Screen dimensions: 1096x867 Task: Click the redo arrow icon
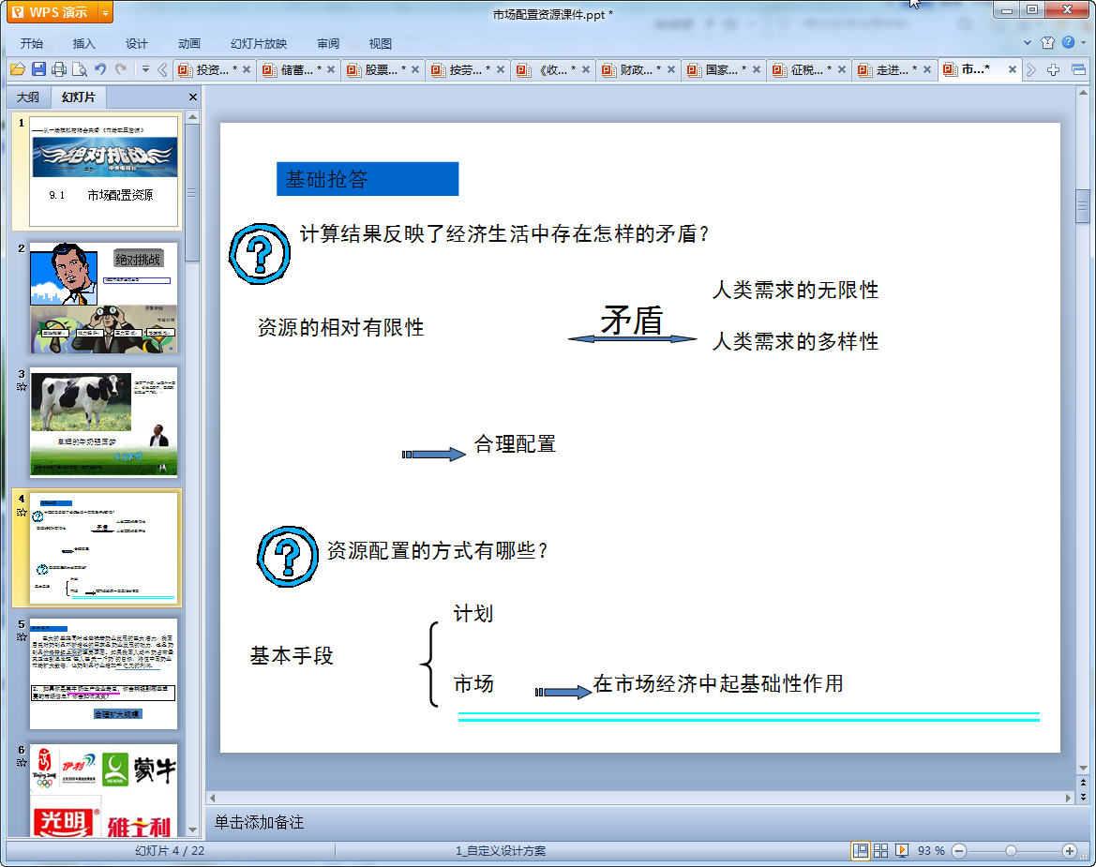121,69
